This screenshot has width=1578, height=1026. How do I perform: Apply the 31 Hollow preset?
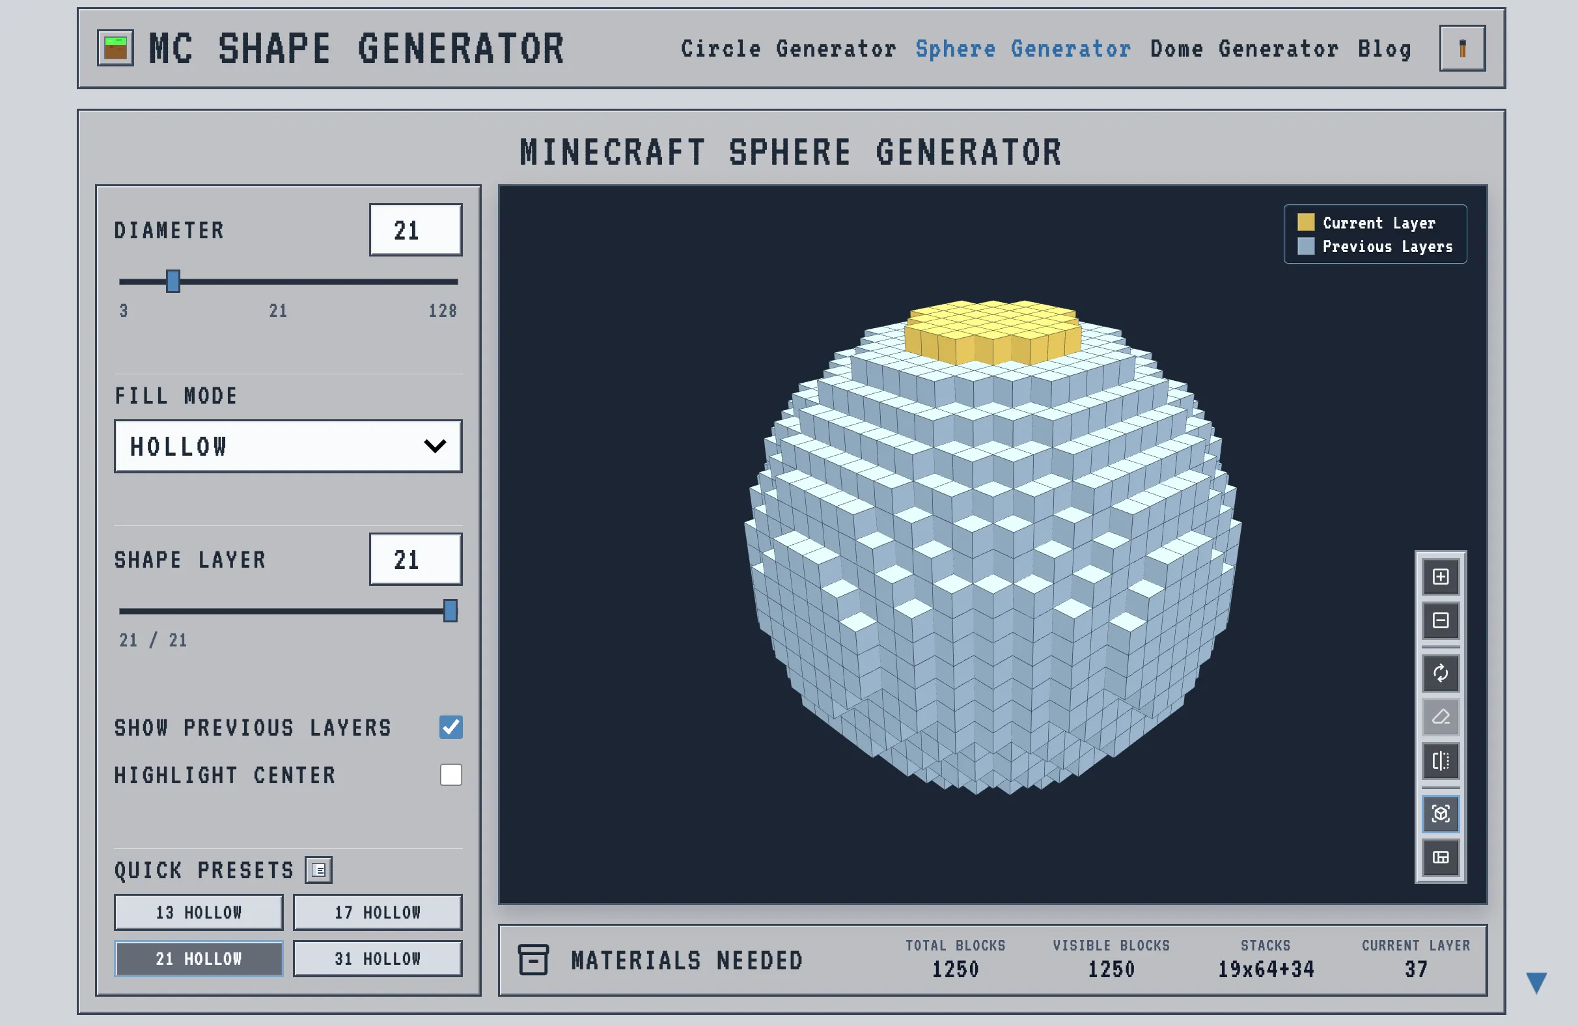point(378,958)
